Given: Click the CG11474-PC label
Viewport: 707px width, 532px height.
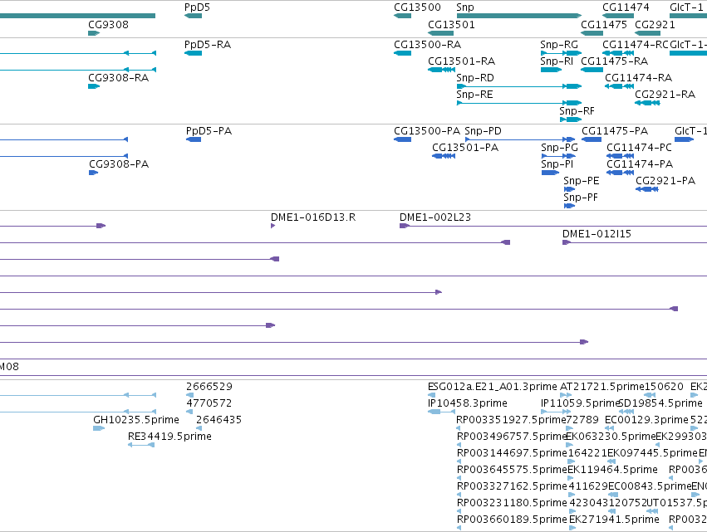Looking at the screenshot, I should [x=639, y=147].
